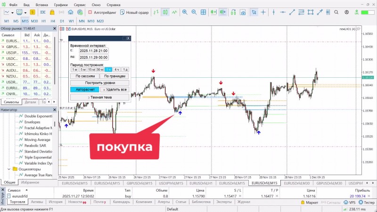Select the arrowed line tool

pyautogui.click(x=320, y=12)
